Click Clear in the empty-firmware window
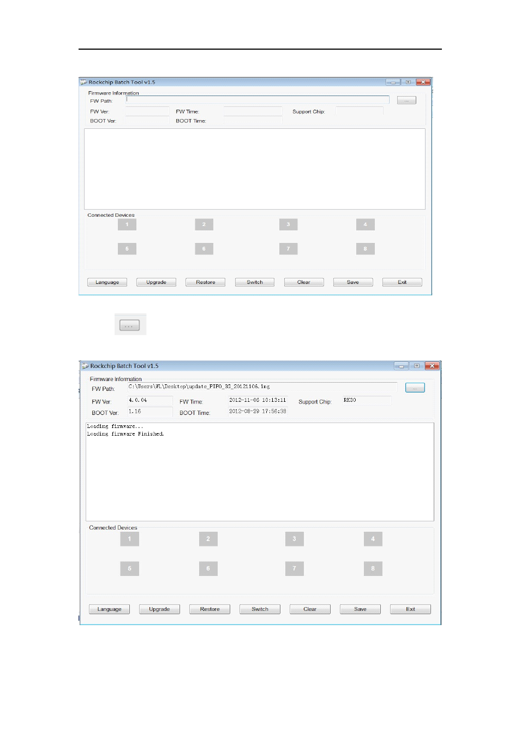The height and width of the screenshot is (737, 521). [304, 282]
